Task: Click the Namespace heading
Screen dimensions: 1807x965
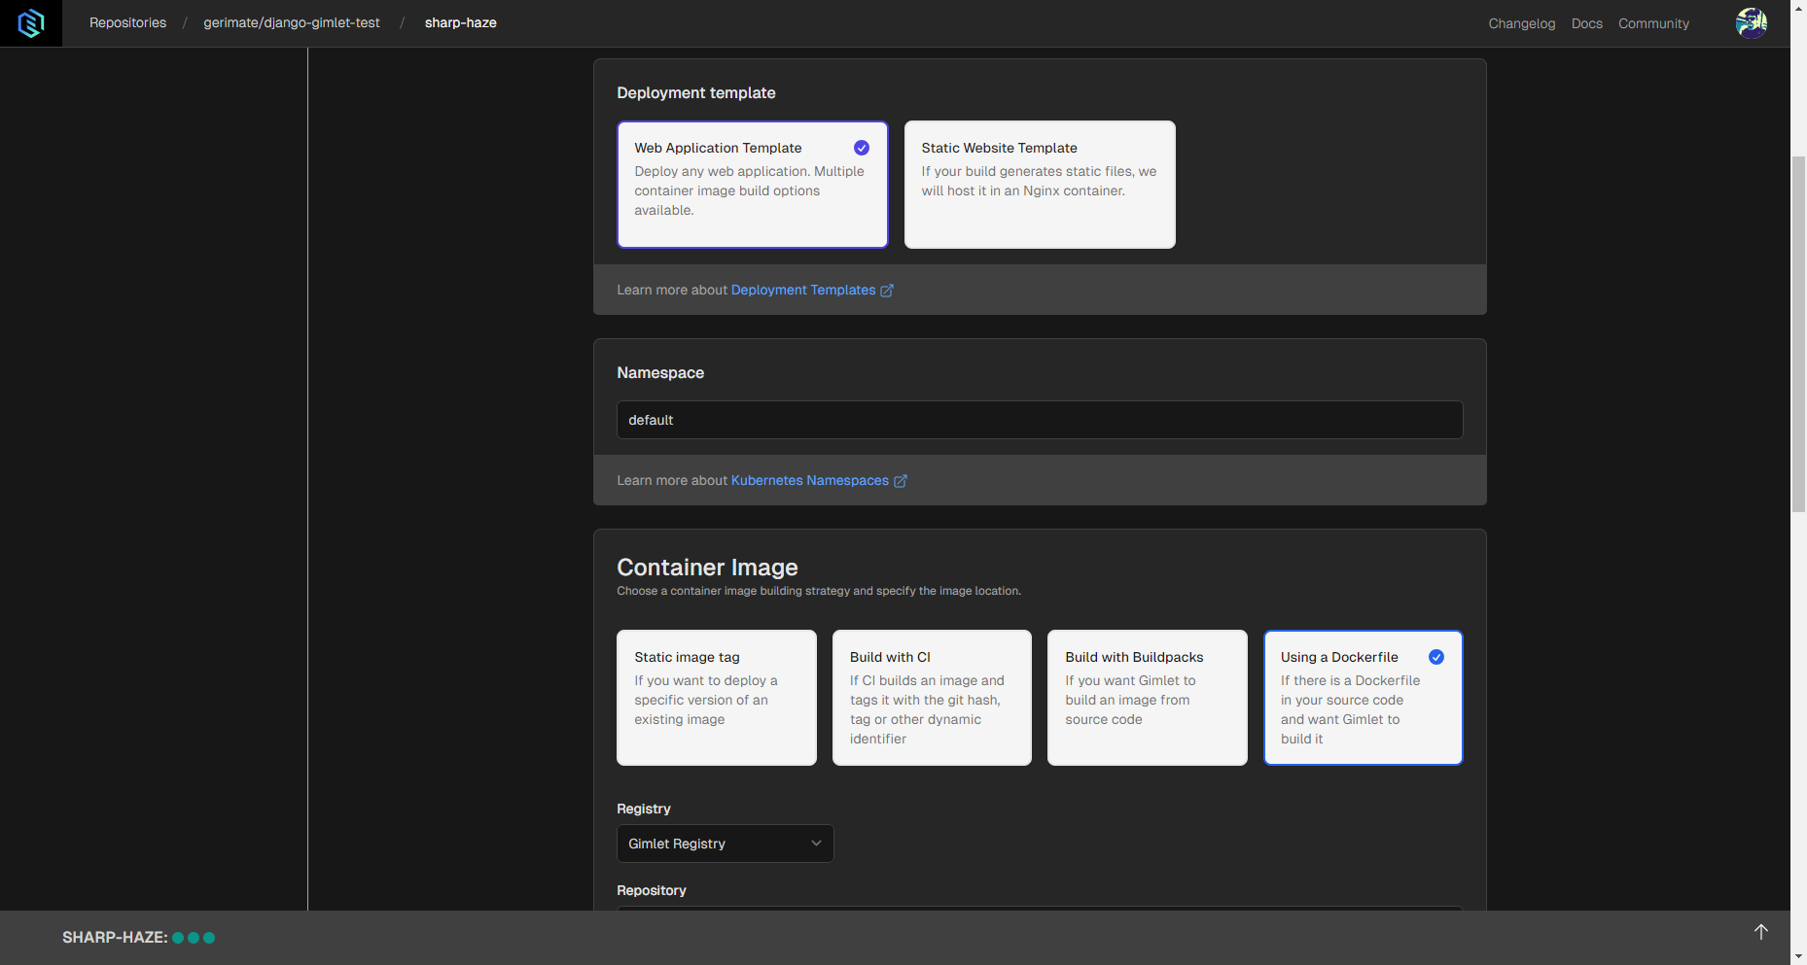Action: click(x=660, y=373)
